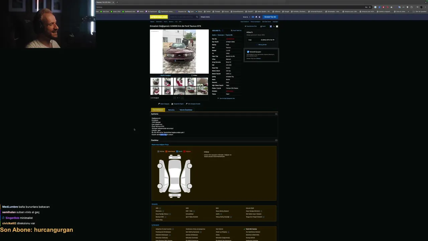Screen dimensions: 428x241
Task: Open the favorites star icon in header
Action: [259, 17]
